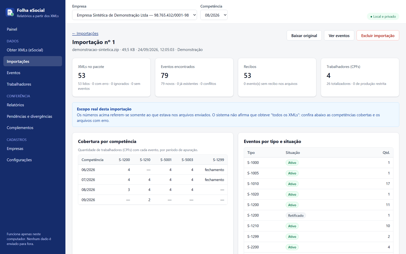Click the S-1299 column header
The height and width of the screenshot is (254, 406).
218,160
